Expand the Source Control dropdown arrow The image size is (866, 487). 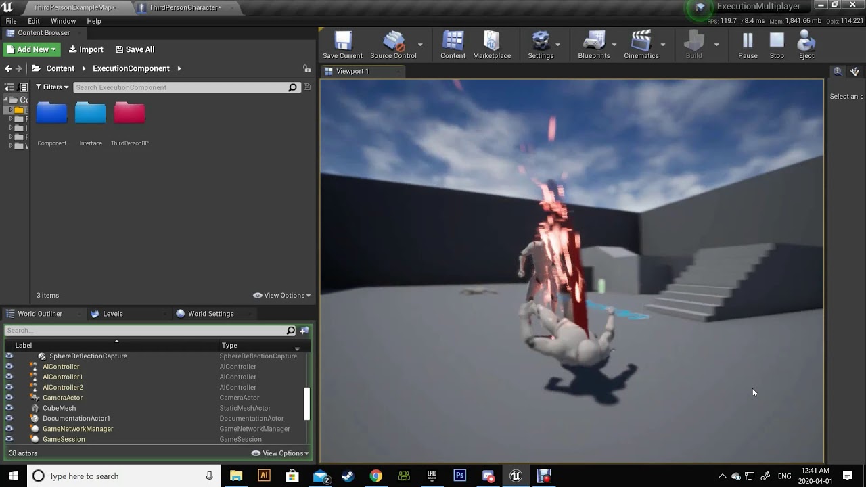pyautogui.click(x=420, y=45)
